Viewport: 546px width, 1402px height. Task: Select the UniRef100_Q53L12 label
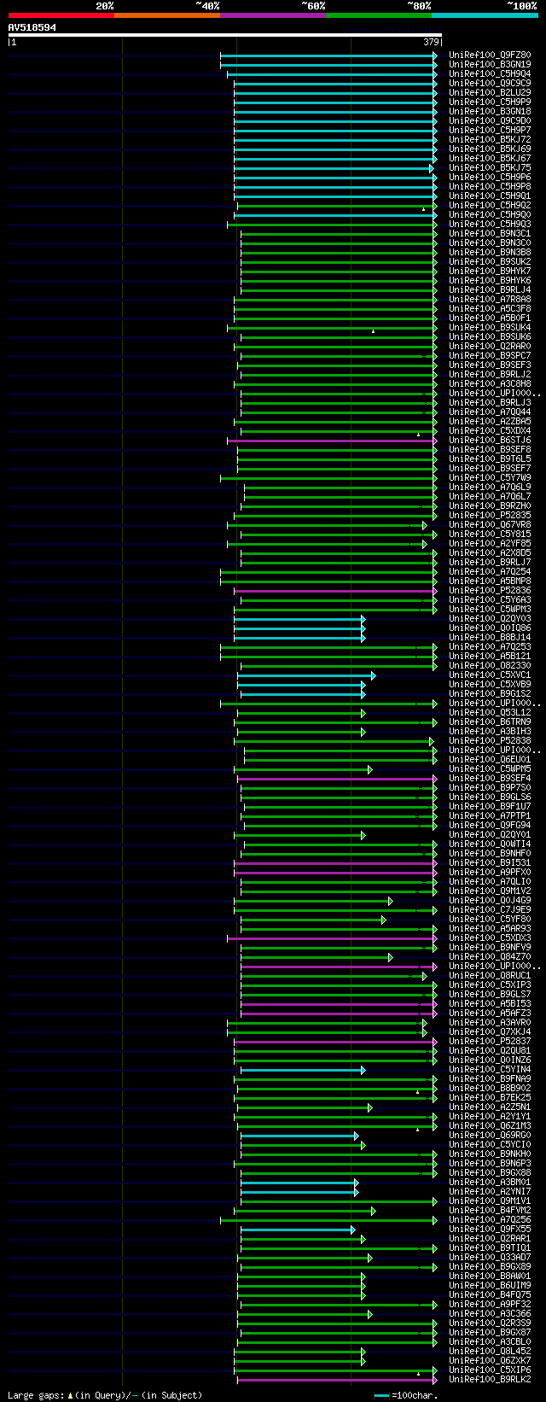pyautogui.click(x=490, y=713)
